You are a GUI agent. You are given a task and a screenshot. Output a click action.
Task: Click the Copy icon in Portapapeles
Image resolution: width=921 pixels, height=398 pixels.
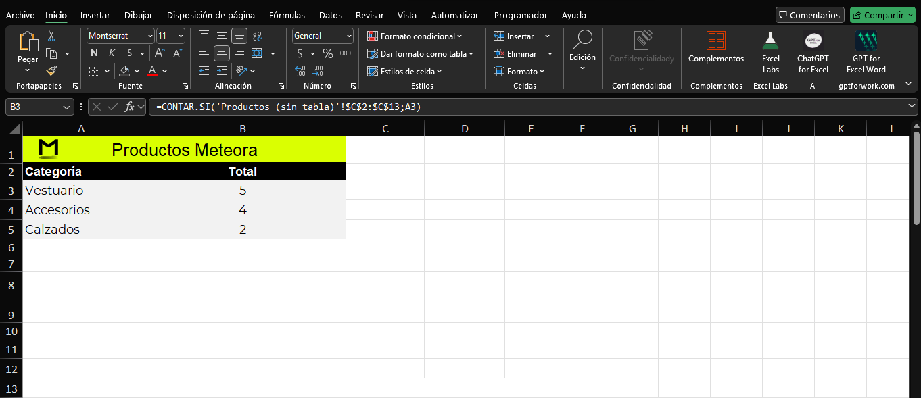click(51, 53)
